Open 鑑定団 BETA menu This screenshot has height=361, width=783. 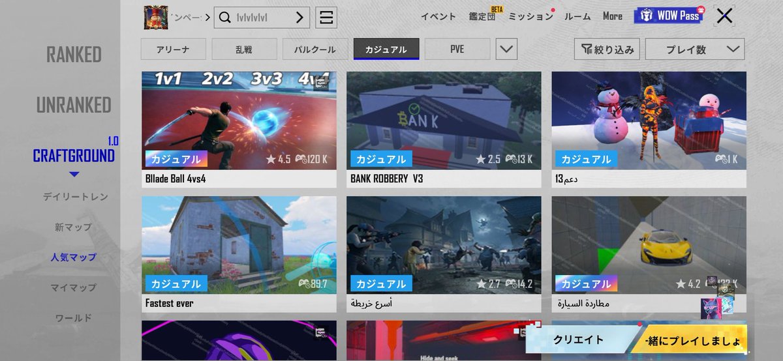482,16
